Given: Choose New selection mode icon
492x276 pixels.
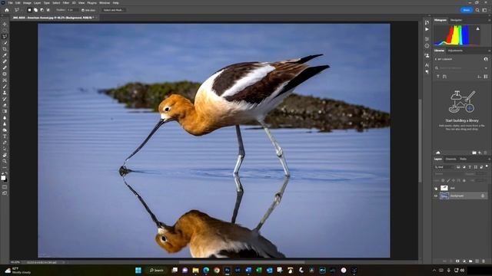Looking at the screenshot, I should click(29, 10).
